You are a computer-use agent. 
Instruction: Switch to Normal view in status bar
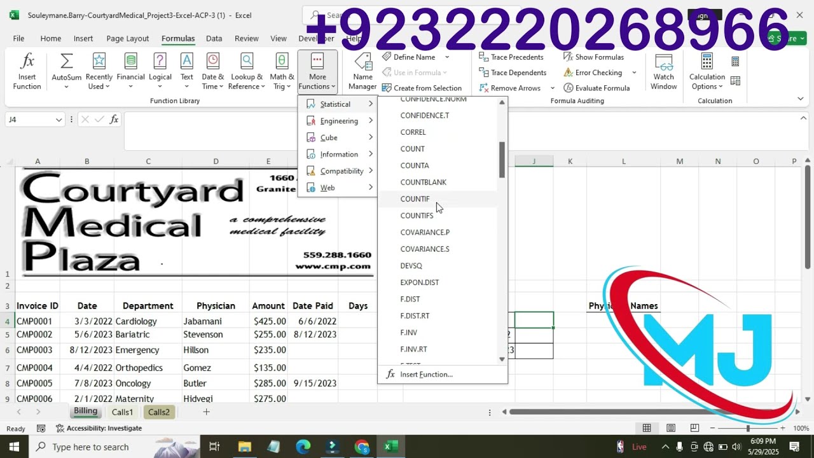[647, 428]
